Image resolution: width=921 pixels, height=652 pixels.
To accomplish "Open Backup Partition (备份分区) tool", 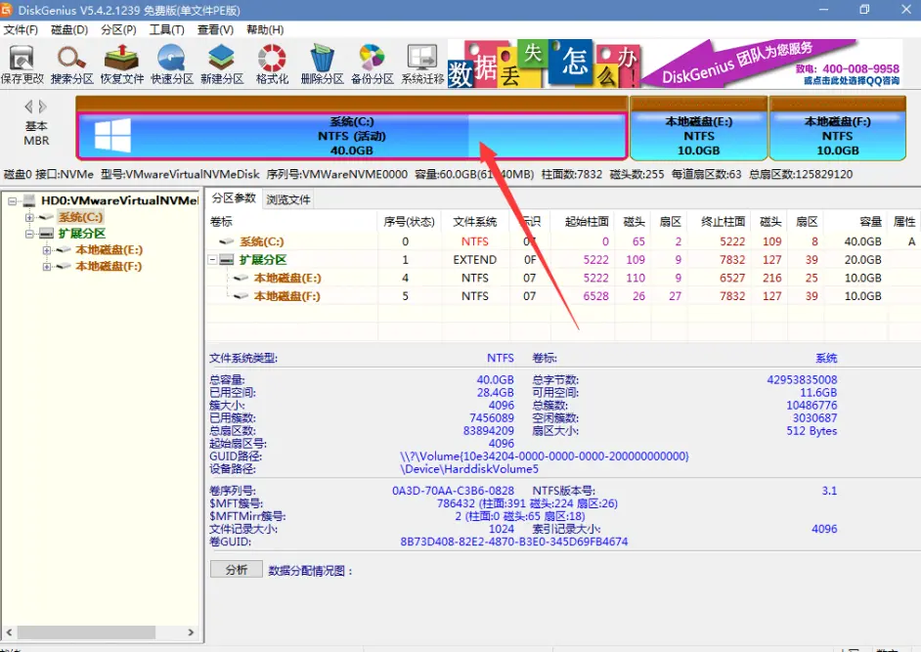I will pyautogui.click(x=372, y=65).
